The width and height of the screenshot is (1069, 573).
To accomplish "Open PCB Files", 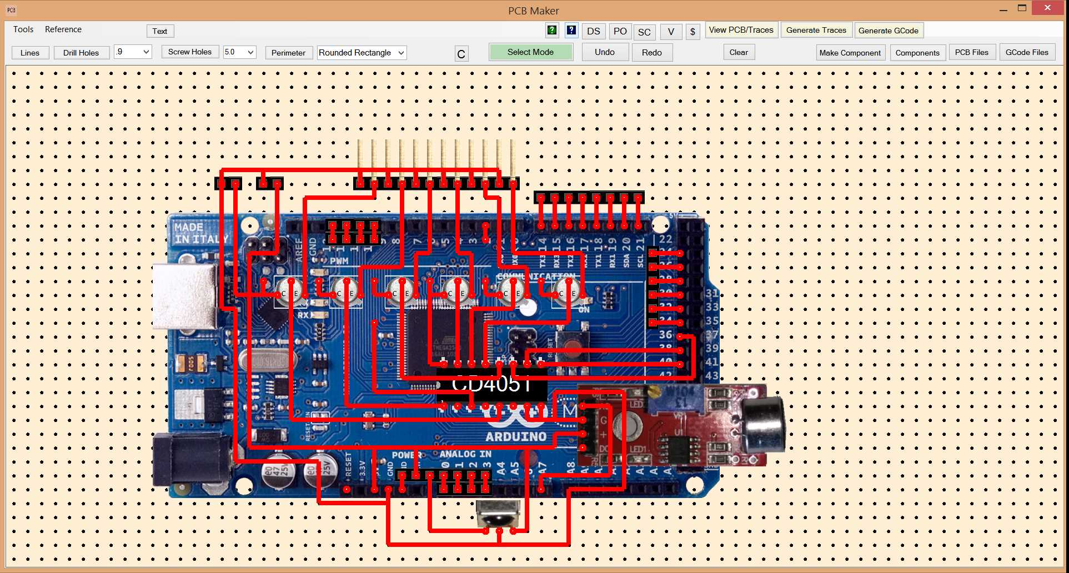I will tap(972, 52).
